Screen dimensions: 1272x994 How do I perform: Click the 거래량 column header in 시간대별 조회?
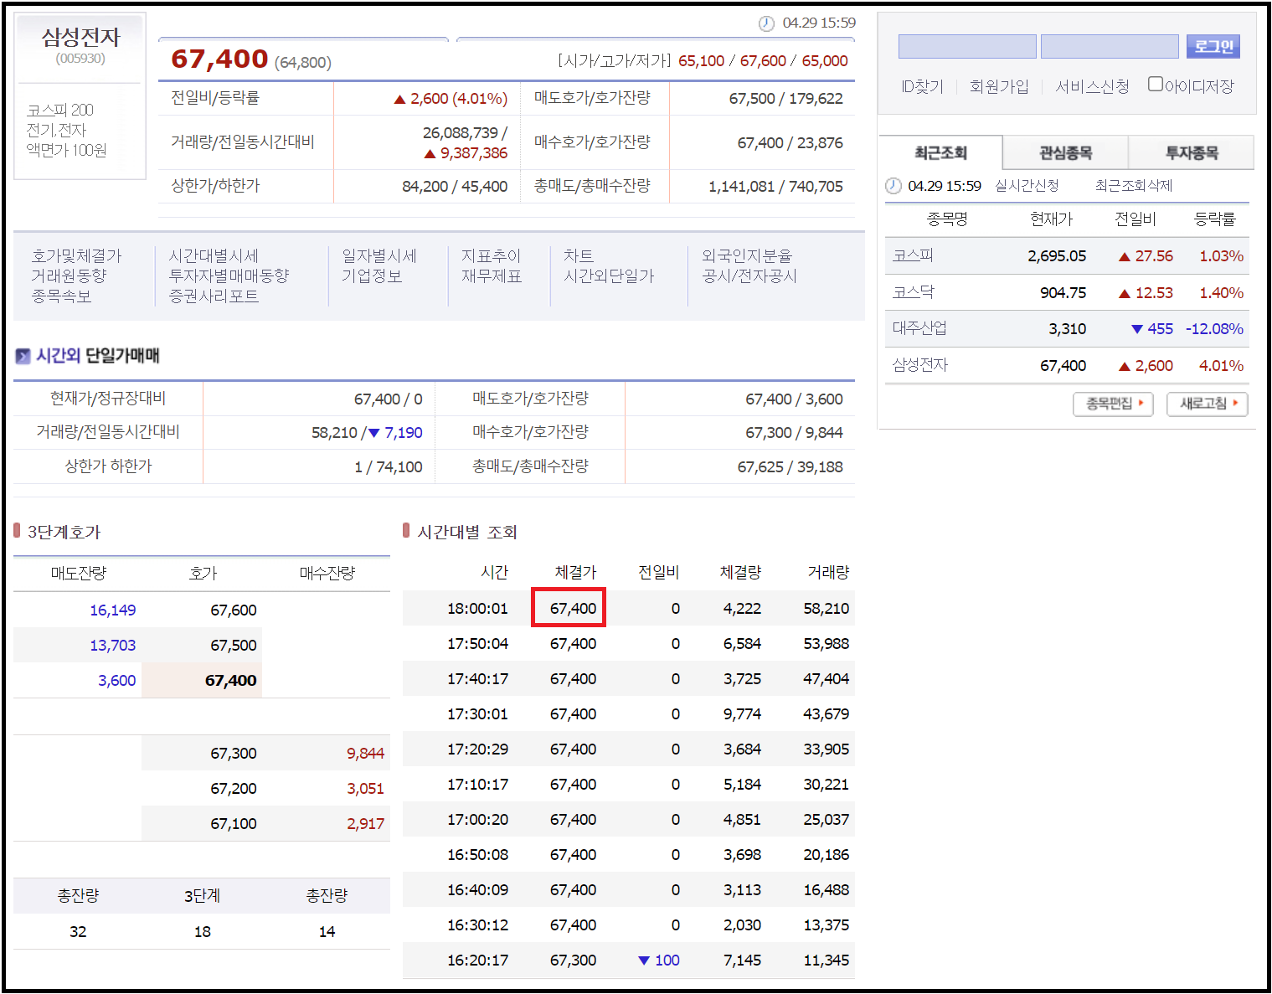click(828, 573)
